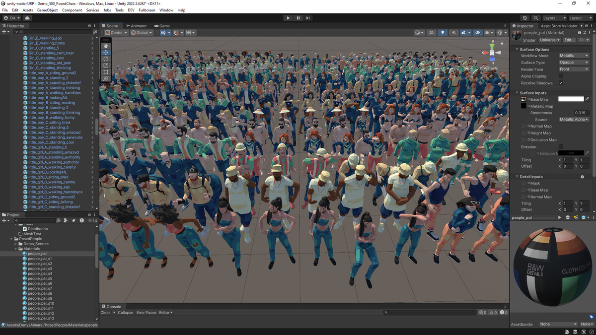
Task: Open draw mode shading icon
Action: click(420, 33)
